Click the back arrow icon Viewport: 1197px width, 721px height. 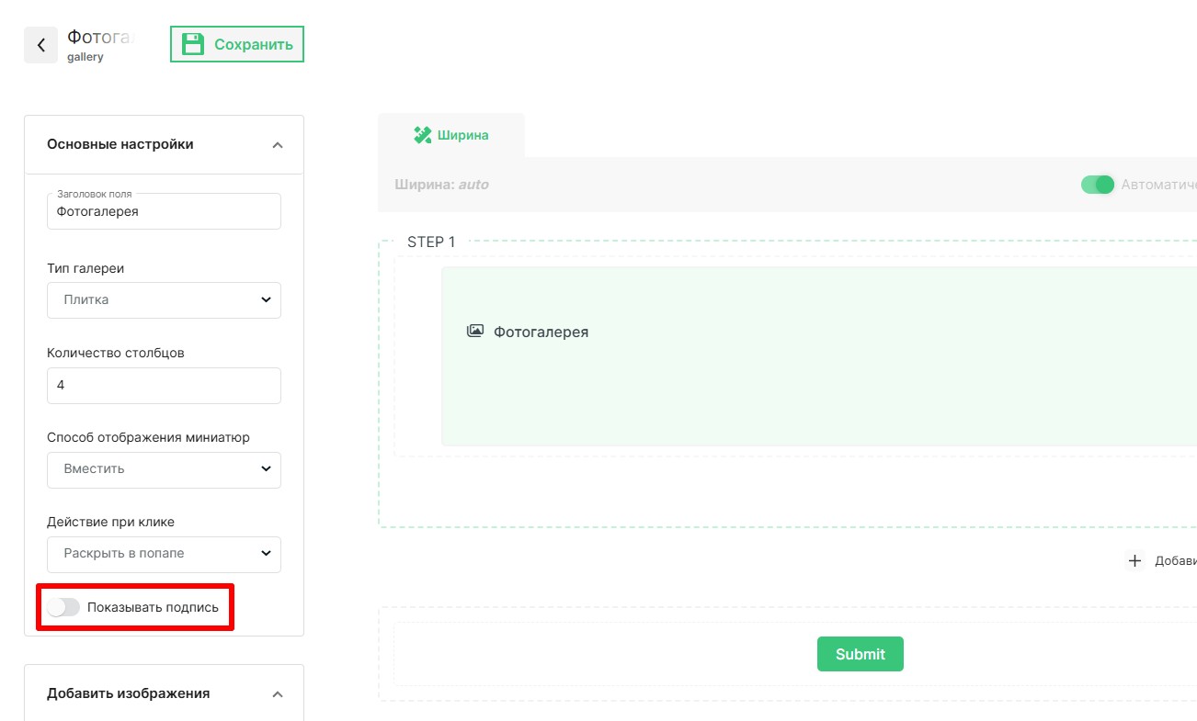(x=40, y=45)
